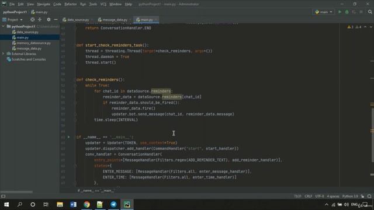
Task: Open the Windows Start menu
Action: tap(6, 205)
